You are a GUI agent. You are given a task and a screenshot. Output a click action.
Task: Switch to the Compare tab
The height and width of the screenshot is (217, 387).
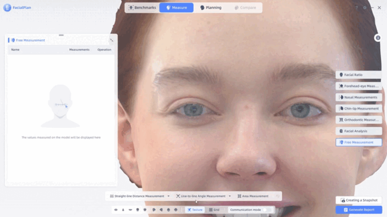[245, 8]
